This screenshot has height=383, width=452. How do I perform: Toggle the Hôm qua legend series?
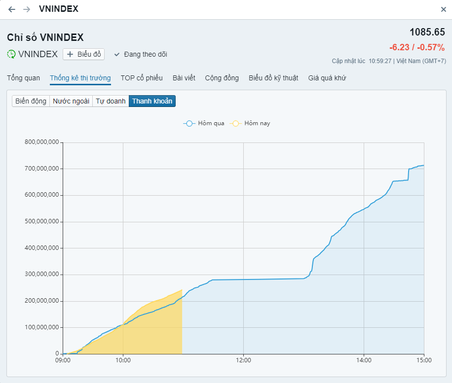tap(204, 123)
